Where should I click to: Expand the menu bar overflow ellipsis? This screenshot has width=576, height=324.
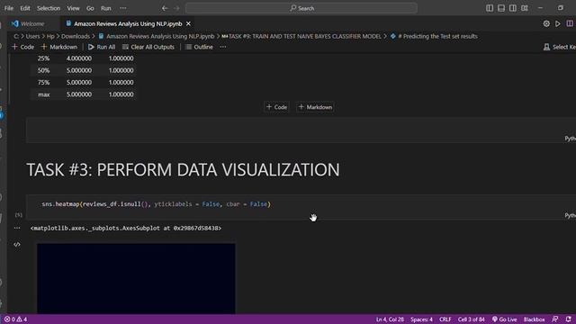pos(123,8)
